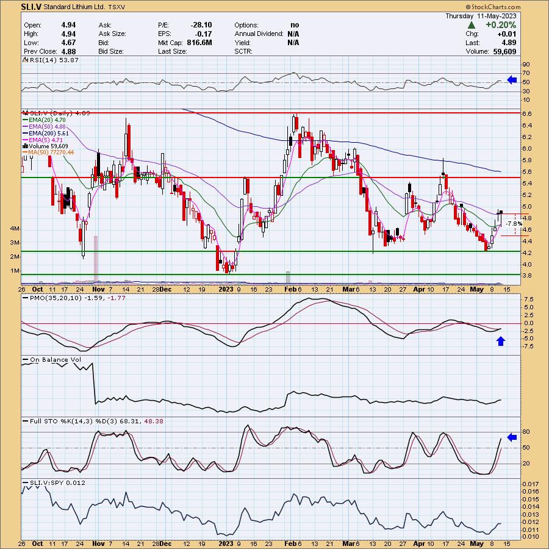Click the +0.20% percent change value
The image size is (549, 549).
point(501,25)
